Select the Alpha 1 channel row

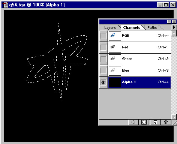[139, 82]
